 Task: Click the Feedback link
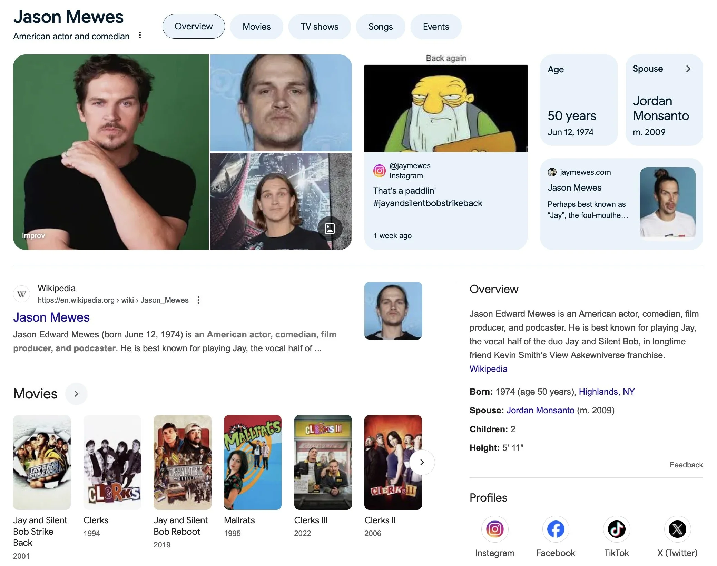(686, 465)
